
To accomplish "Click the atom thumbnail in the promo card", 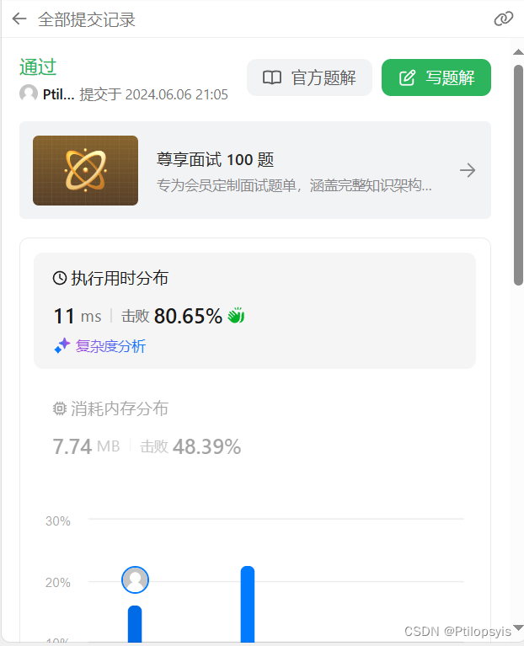I will pos(85,170).
